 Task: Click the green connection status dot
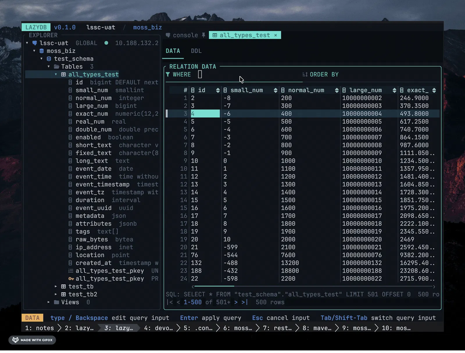[106, 43]
